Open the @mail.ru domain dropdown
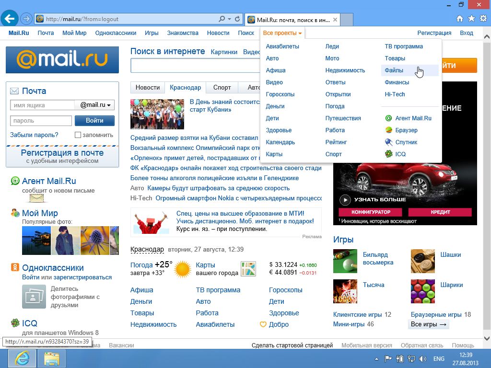 coord(95,105)
